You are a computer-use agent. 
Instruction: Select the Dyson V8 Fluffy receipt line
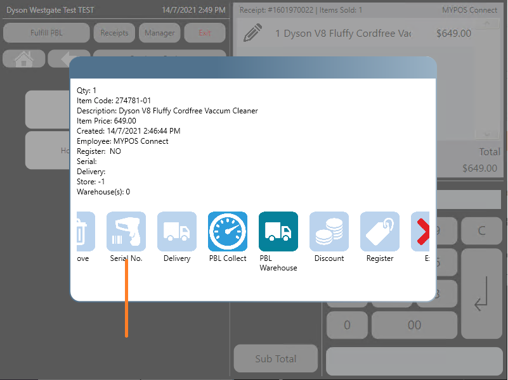coord(356,34)
